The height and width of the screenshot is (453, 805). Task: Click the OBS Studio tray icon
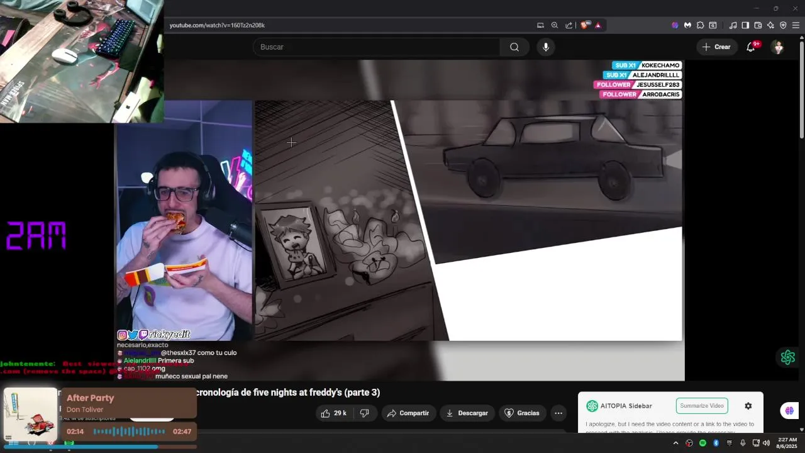tap(689, 443)
